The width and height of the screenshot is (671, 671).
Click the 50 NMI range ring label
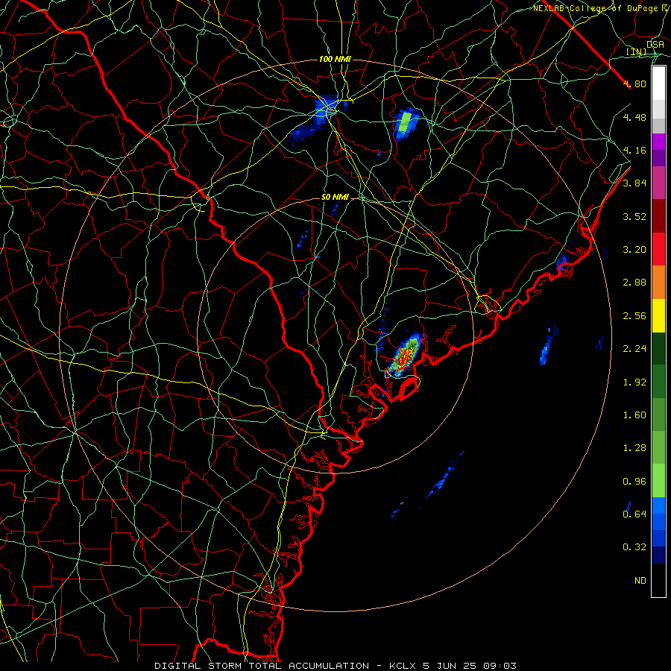click(335, 198)
